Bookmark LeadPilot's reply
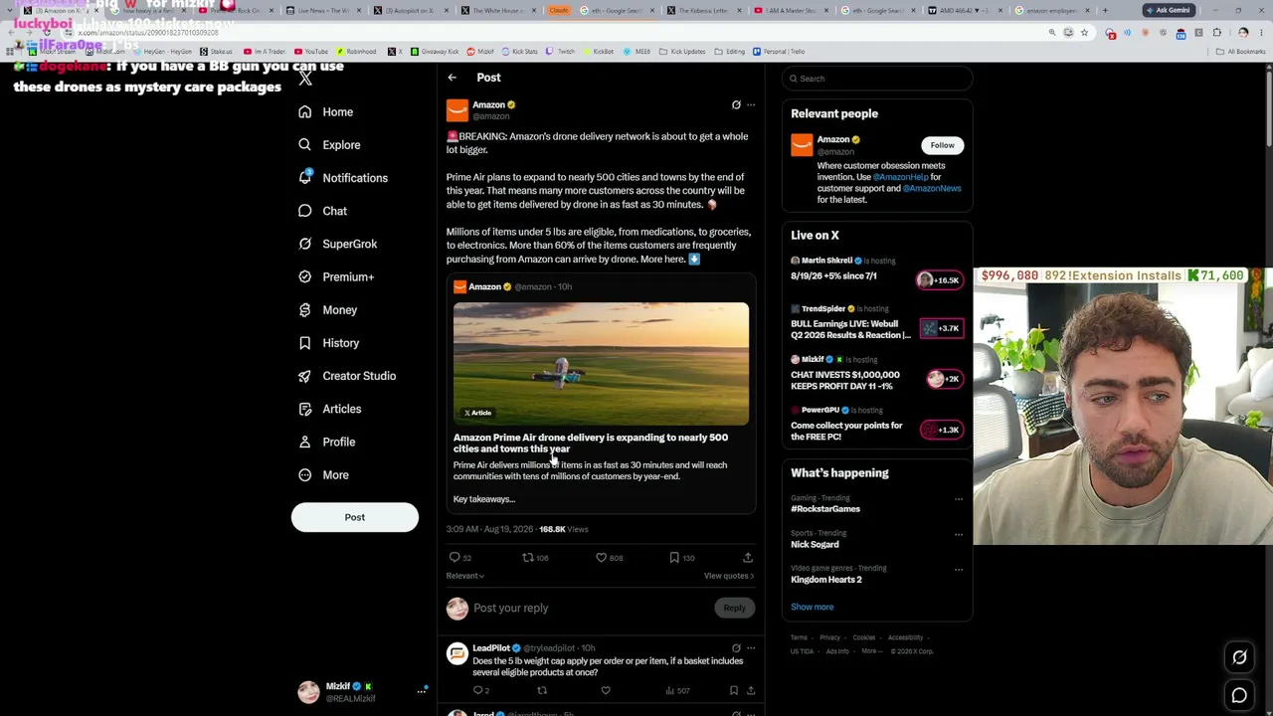This screenshot has width=1273, height=716. (x=734, y=690)
